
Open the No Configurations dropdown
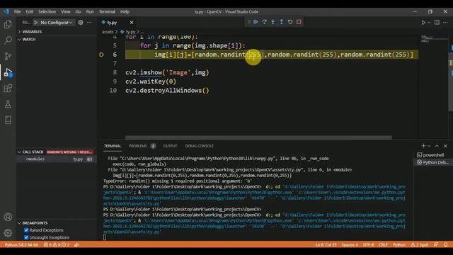coord(57,22)
